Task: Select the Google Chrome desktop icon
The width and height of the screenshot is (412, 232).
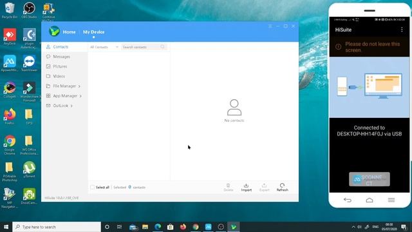Action: [10, 145]
